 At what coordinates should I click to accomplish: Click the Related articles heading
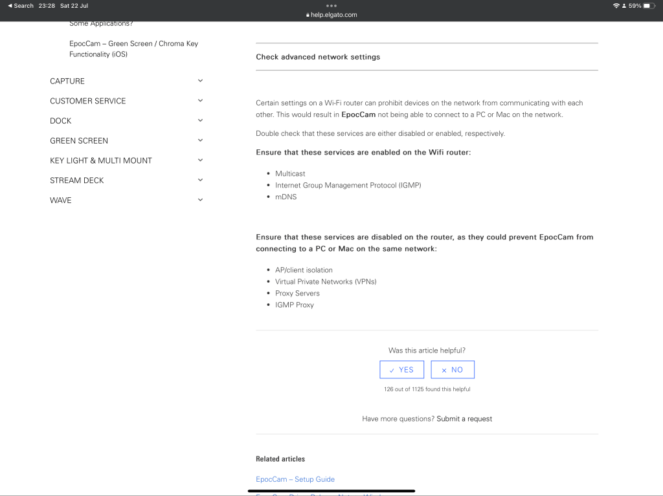pyautogui.click(x=280, y=459)
